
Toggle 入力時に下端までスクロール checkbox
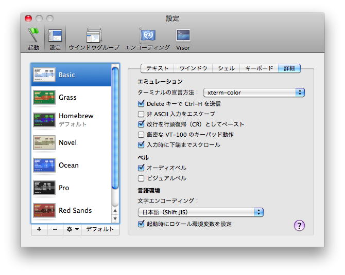click(x=141, y=145)
